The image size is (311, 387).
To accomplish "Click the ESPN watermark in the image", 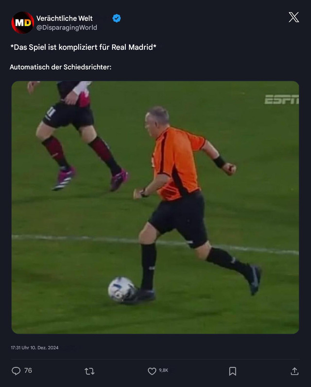I will tap(281, 99).
